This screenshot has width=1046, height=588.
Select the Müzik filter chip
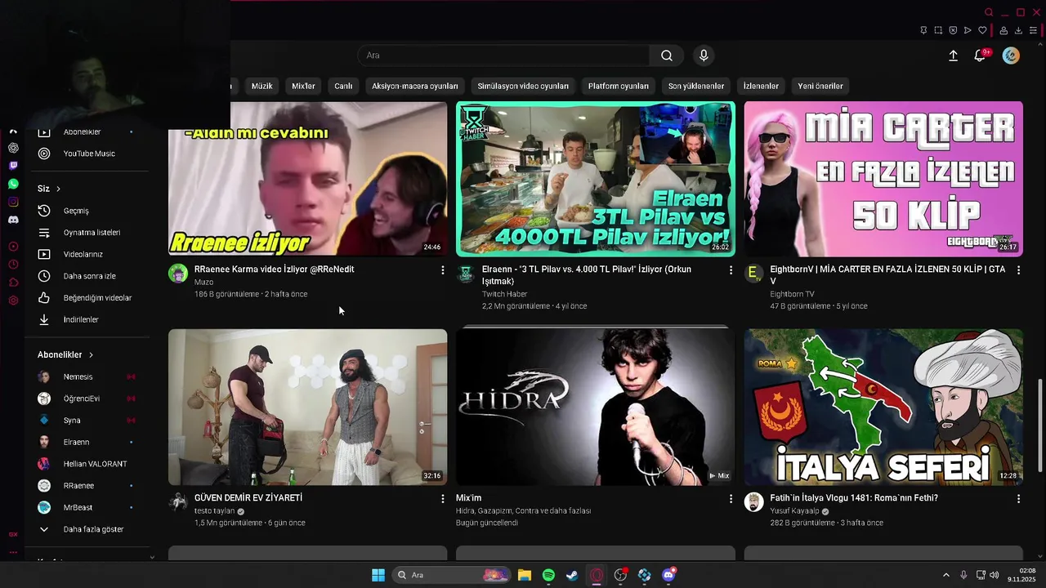(261, 86)
